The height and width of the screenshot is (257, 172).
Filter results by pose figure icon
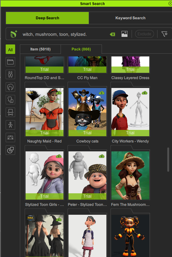pyautogui.click(x=10, y=125)
